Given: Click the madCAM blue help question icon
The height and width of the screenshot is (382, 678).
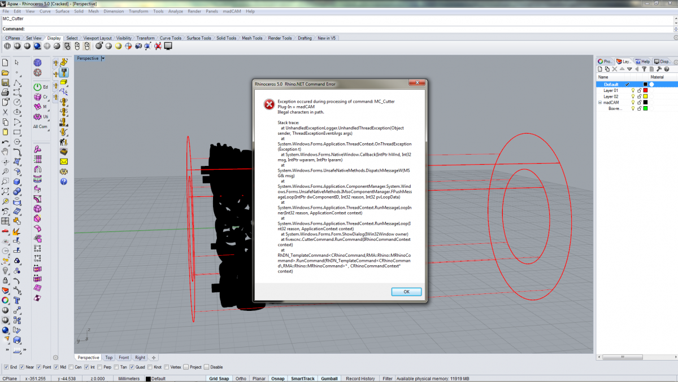Looking at the screenshot, I should (x=64, y=181).
